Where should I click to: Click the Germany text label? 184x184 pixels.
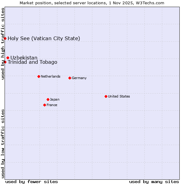tap(79, 78)
